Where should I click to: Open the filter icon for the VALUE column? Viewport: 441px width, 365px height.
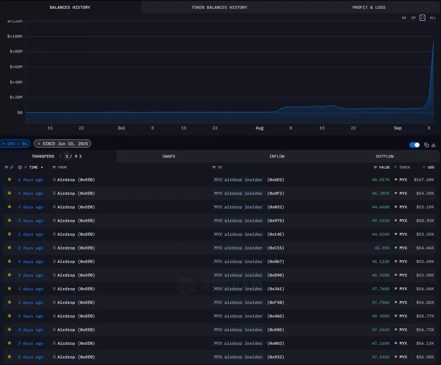375,167
